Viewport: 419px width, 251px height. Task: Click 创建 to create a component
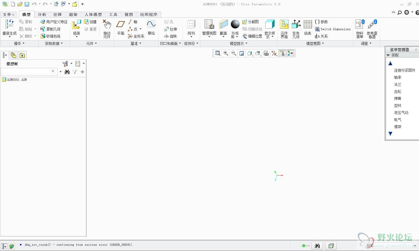90,22
